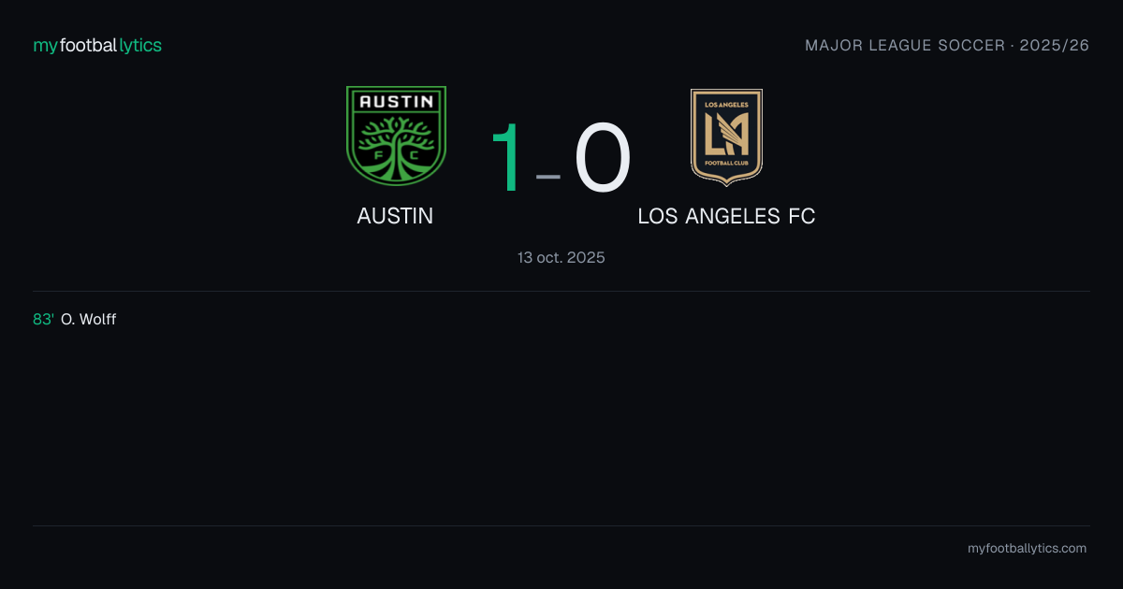1123x589 pixels.
Task: Click the AUSTIN wordmark inside the green crest
Action: 396,101
